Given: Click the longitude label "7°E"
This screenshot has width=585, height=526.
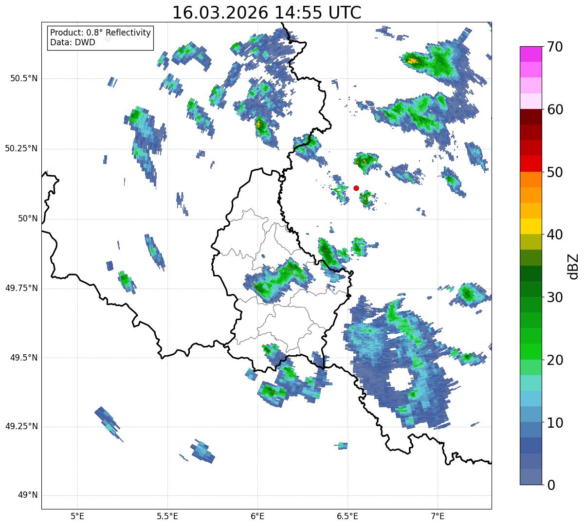Looking at the screenshot, I should tap(438, 516).
